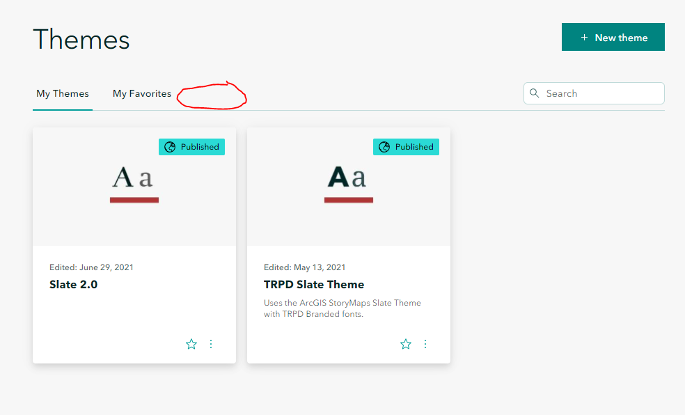Click the New theme button
Image resolution: width=685 pixels, height=415 pixels.
613,37
